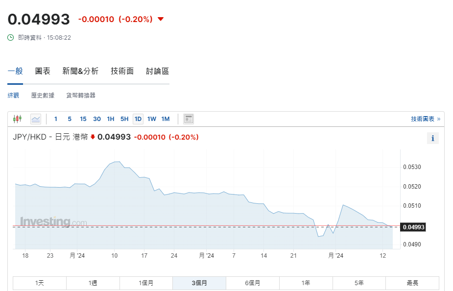Select the 1H chart interval

(x=111, y=119)
